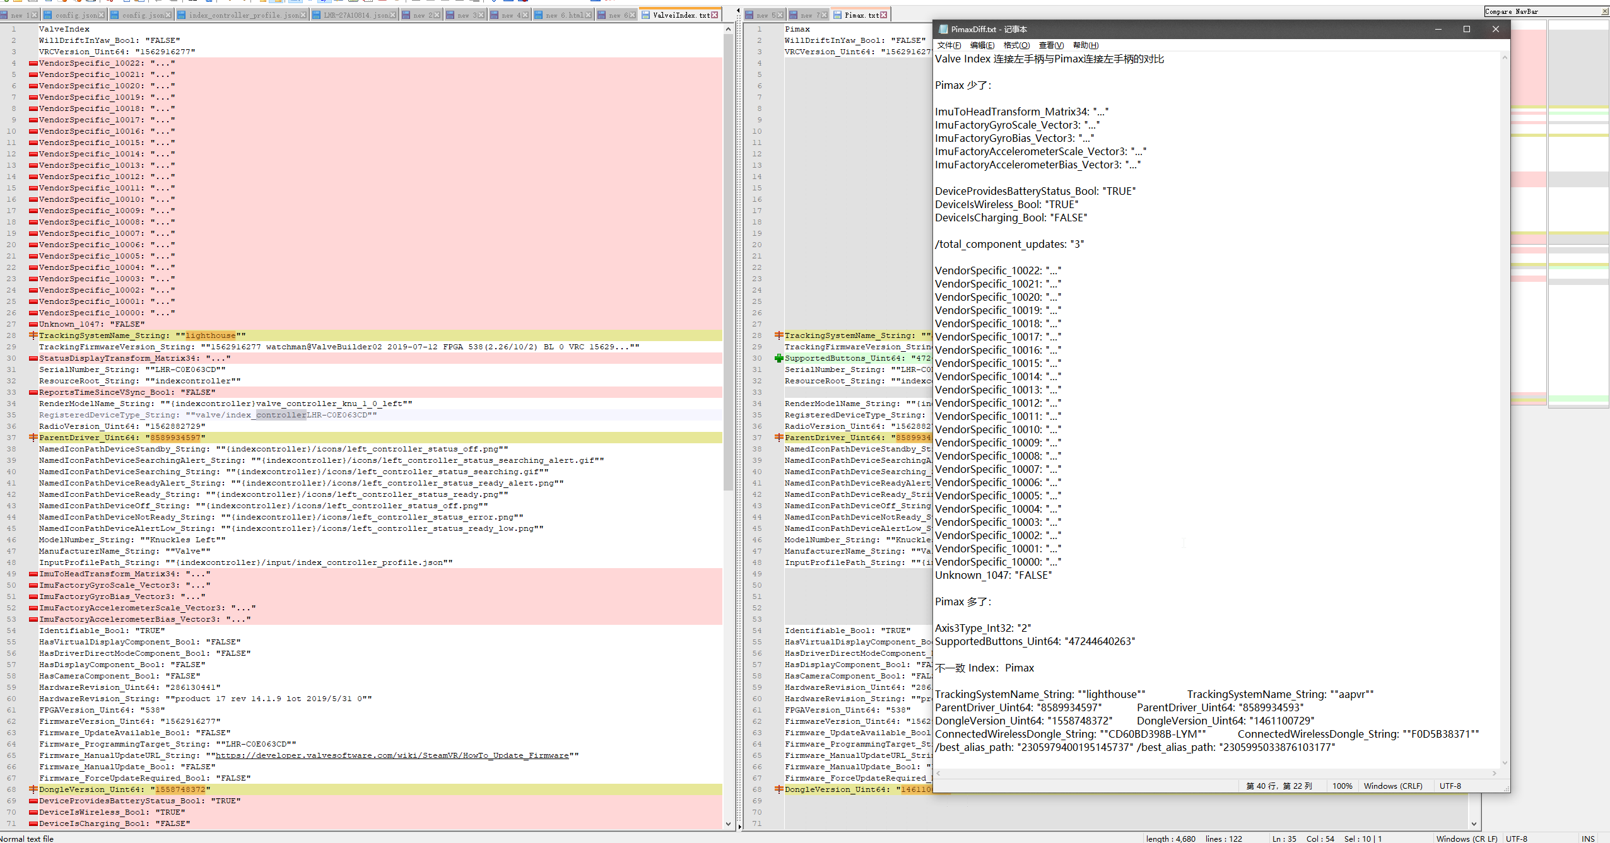1610x843 pixels.
Task: Click changed marker at right pane ParentDriver_Uint64
Action: point(779,438)
